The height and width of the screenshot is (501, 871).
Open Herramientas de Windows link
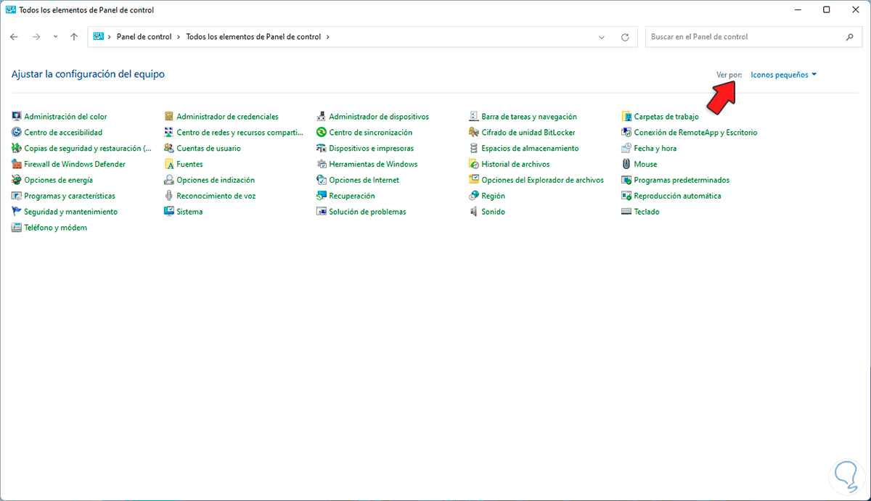(x=373, y=165)
